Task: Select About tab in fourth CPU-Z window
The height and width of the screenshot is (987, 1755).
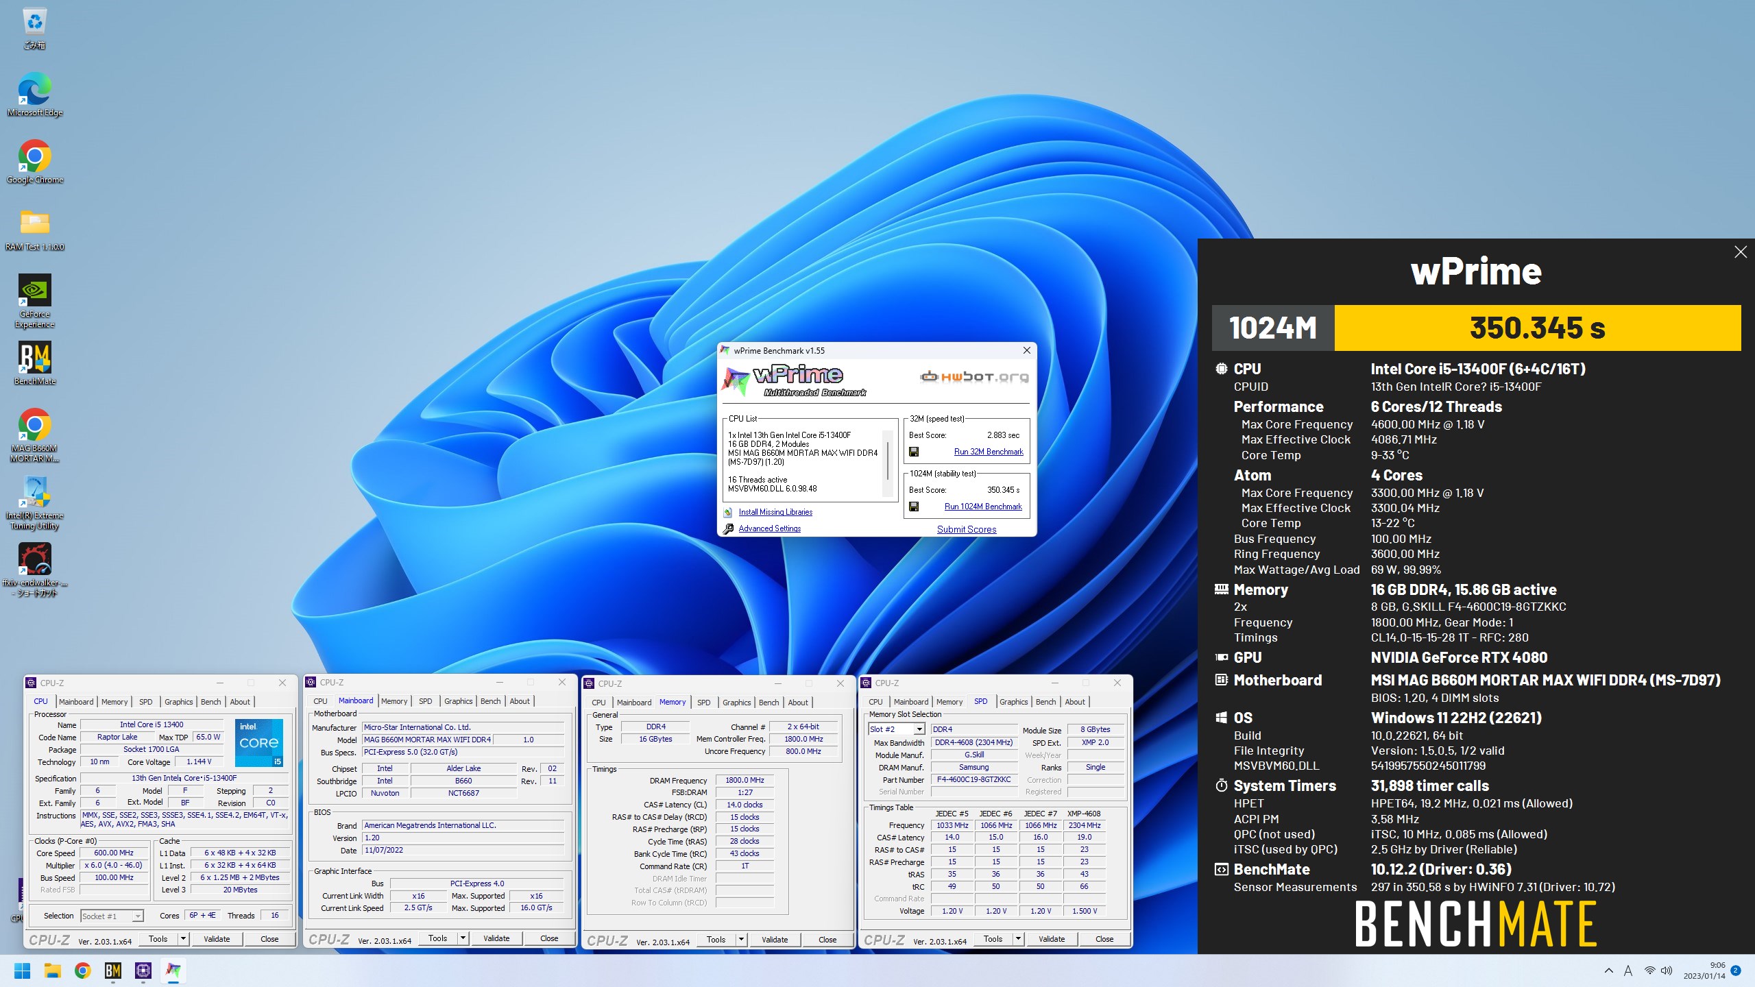Action: click(1075, 702)
